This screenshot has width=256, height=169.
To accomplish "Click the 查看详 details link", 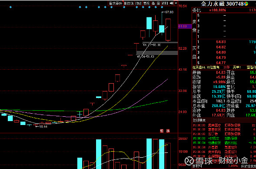I will pyautogui.click(x=251, y=67).
